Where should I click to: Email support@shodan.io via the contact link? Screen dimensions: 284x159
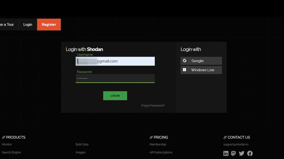[236, 144]
